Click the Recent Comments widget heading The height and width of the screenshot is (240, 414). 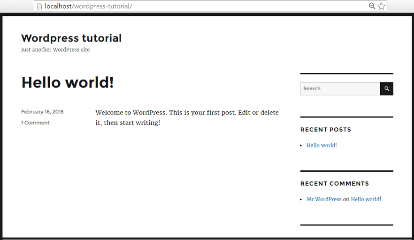click(335, 183)
